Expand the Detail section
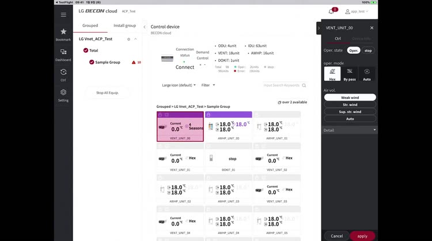The image size is (432, 241). click(350, 130)
